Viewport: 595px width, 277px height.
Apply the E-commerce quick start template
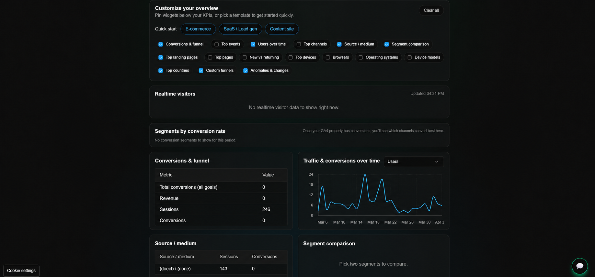[x=198, y=29]
